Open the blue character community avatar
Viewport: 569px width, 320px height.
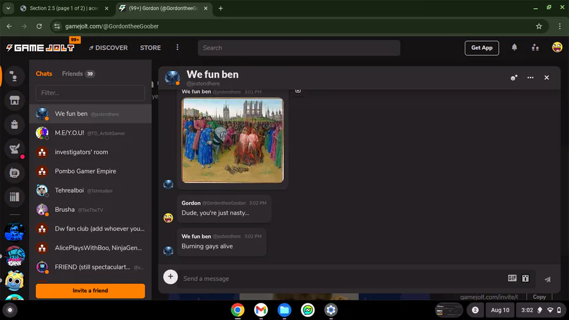15,232
